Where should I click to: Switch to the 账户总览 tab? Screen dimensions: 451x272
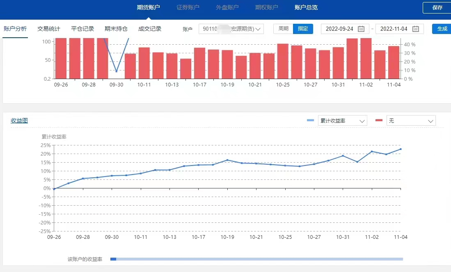(306, 7)
